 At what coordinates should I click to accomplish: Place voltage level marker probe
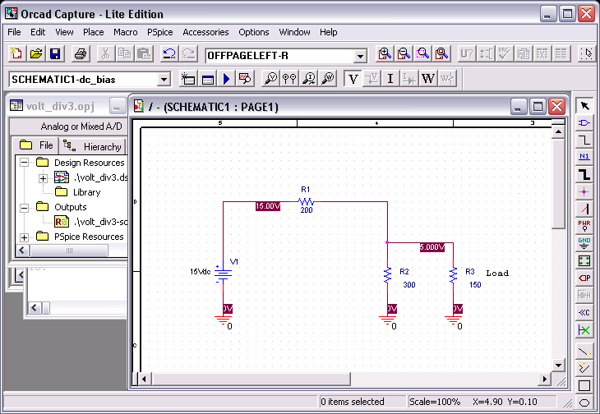(271, 79)
